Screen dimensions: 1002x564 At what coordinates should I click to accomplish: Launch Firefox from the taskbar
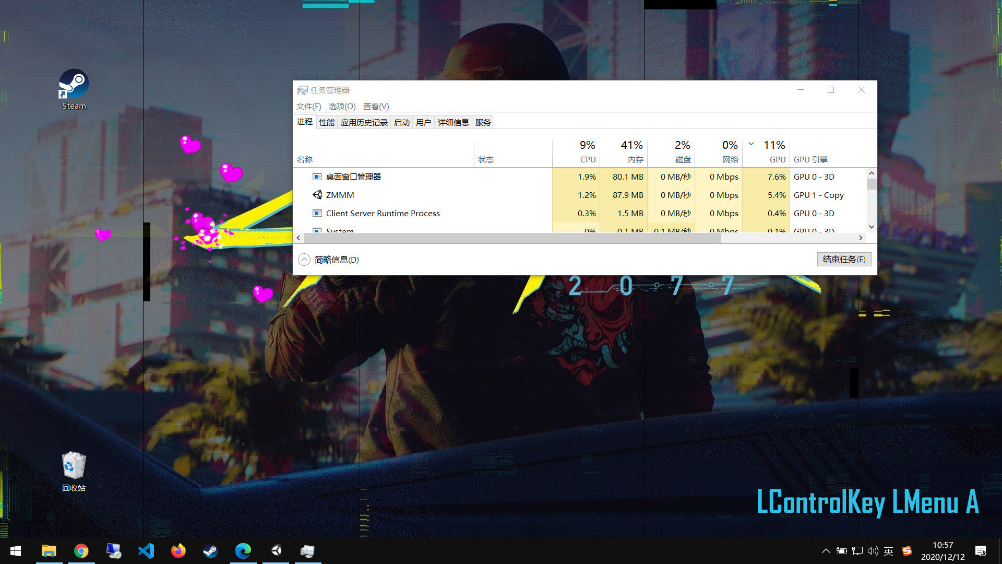coord(178,551)
